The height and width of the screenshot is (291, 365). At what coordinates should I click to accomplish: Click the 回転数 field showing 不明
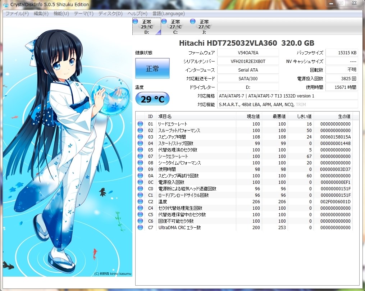[342, 70]
